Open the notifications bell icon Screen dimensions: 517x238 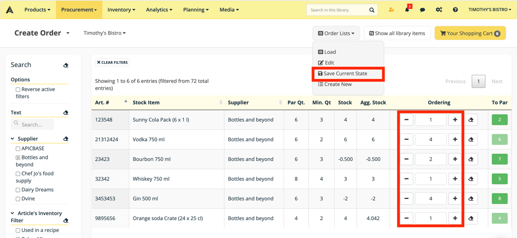(407, 10)
